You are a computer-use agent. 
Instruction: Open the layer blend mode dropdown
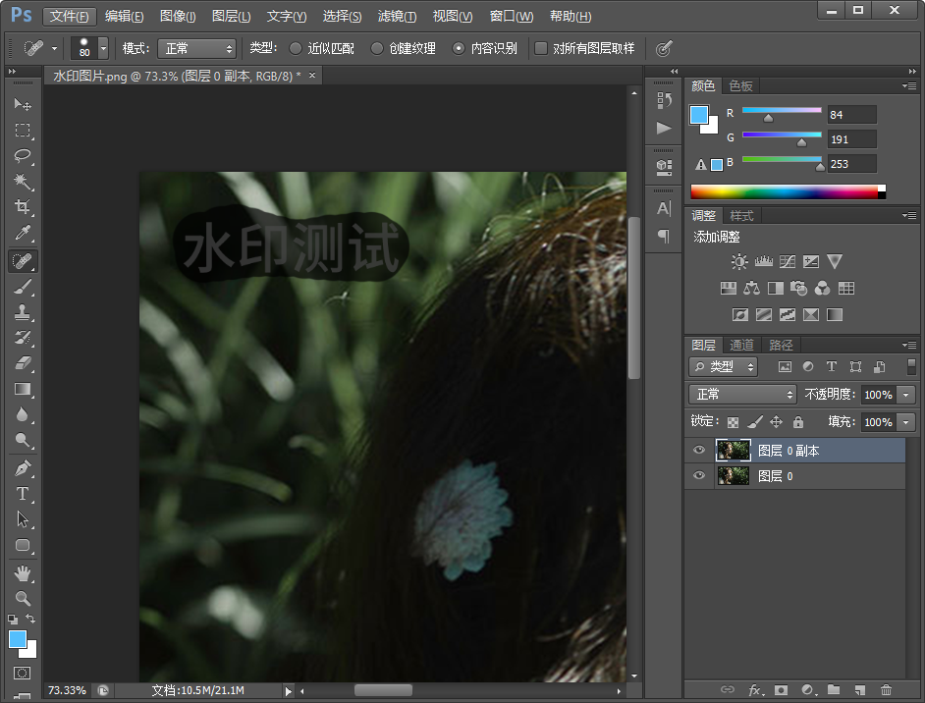tap(742, 394)
